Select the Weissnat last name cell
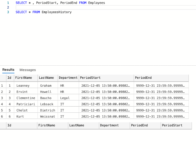196x149 pixels. [48, 117]
